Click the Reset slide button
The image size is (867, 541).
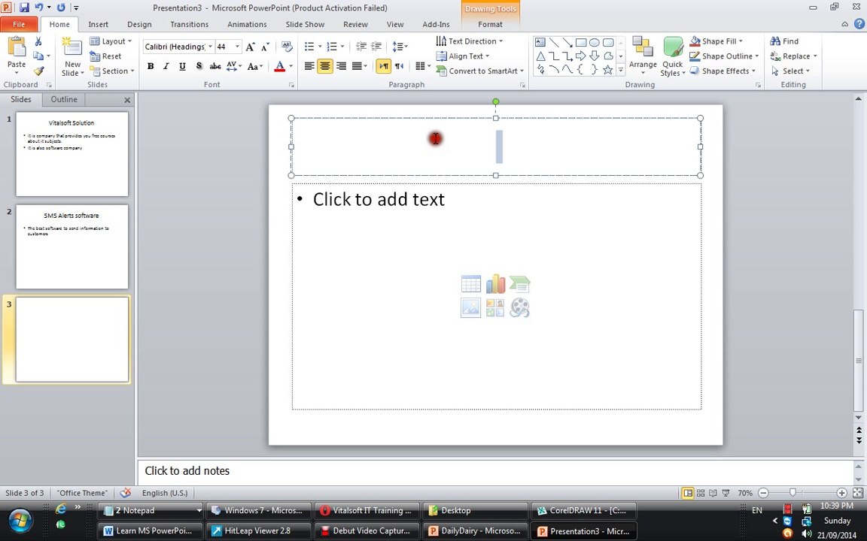tap(105, 56)
